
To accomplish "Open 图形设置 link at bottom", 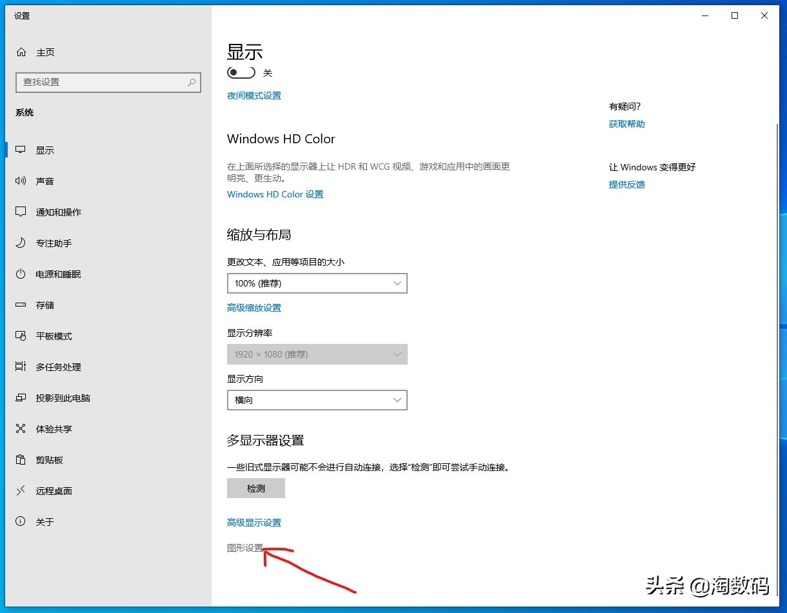I will click(x=245, y=547).
